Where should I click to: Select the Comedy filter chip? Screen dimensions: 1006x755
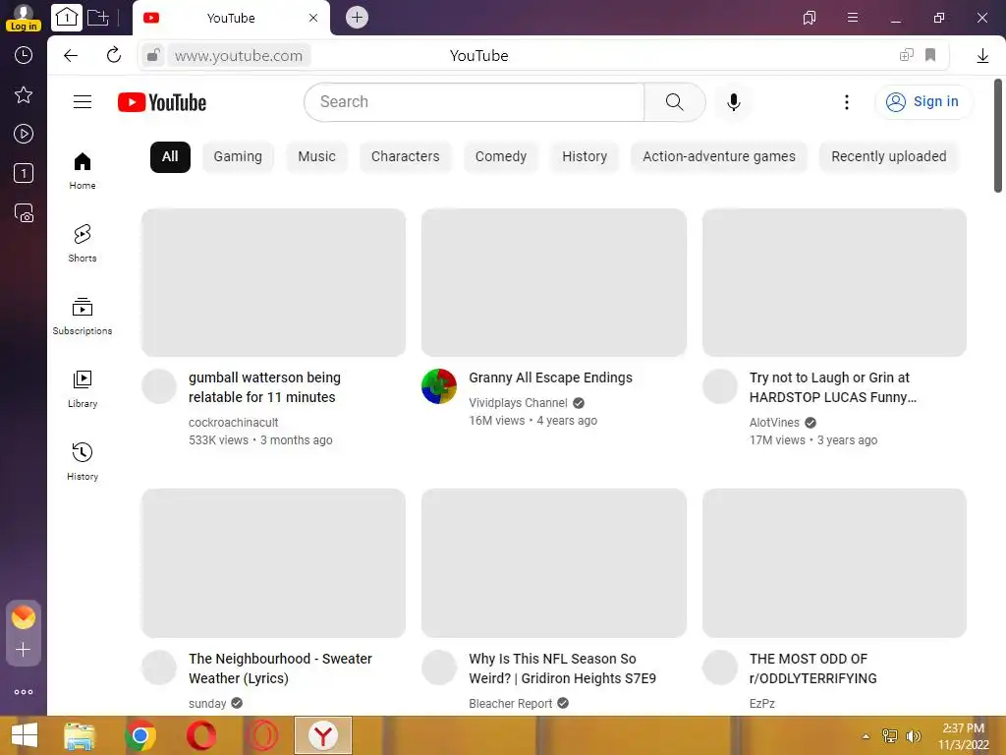tap(500, 156)
